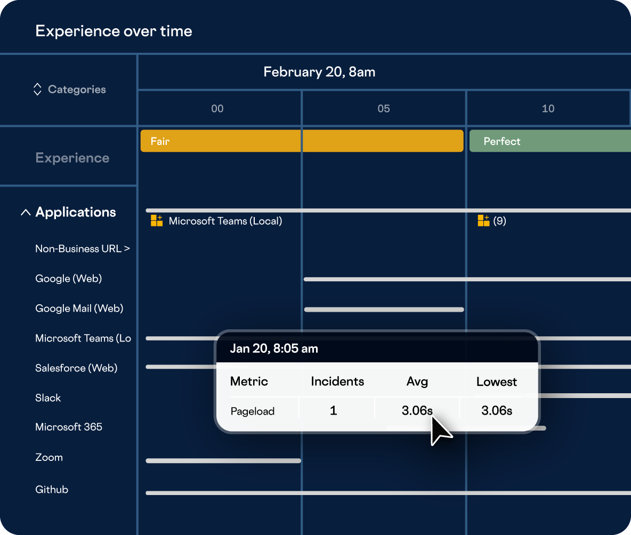Click the 10 minute column header
This screenshot has width=631, height=535.
tap(548, 109)
